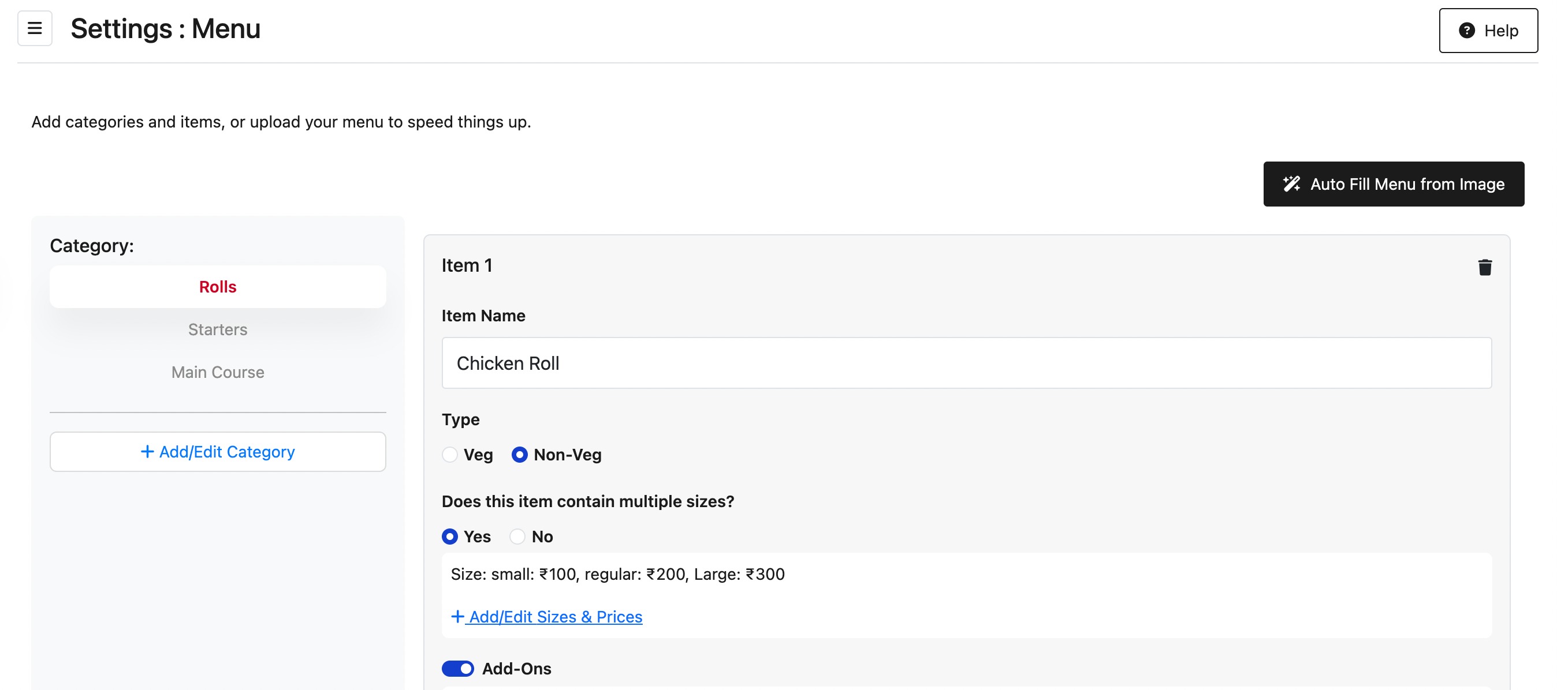
Task: Open the Add/Edit Sizes & Prices link
Action: tap(555, 616)
